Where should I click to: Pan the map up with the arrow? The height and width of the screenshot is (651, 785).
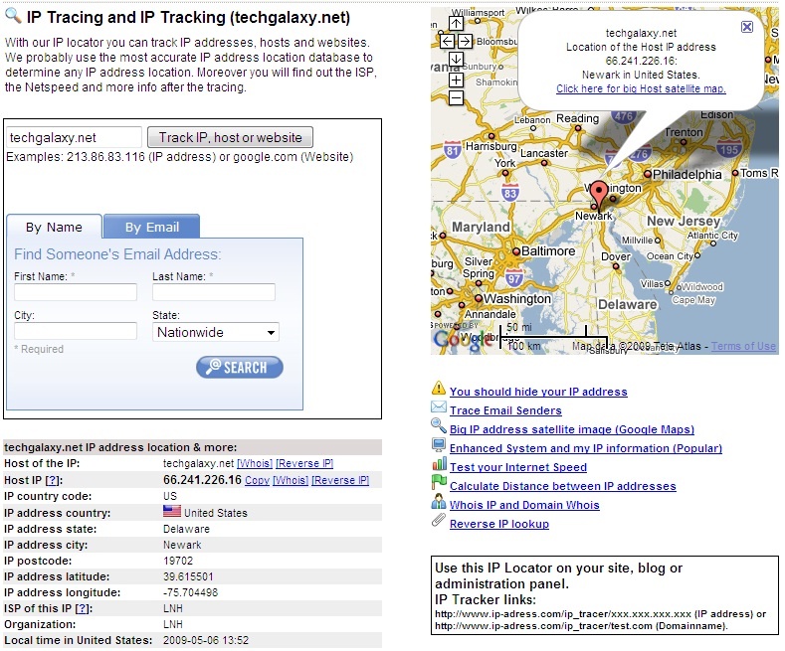(x=456, y=23)
